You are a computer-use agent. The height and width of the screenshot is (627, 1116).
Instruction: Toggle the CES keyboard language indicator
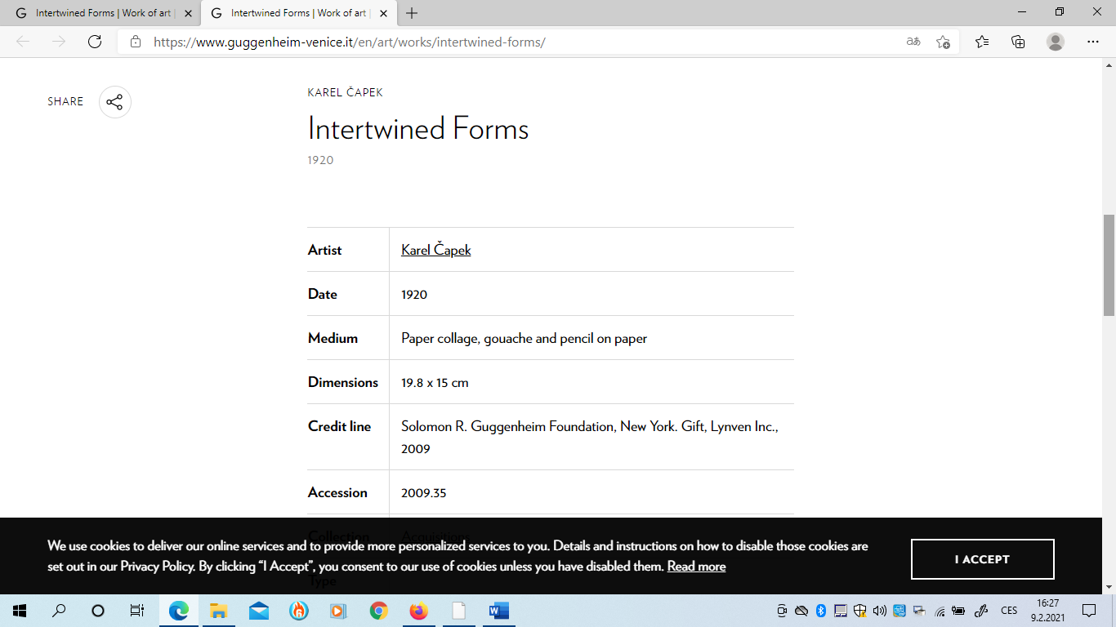point(1009,611)
